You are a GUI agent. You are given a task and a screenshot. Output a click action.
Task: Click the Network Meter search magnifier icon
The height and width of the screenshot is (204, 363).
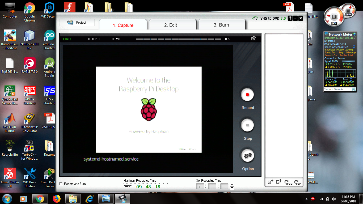(x=354, y=90)
